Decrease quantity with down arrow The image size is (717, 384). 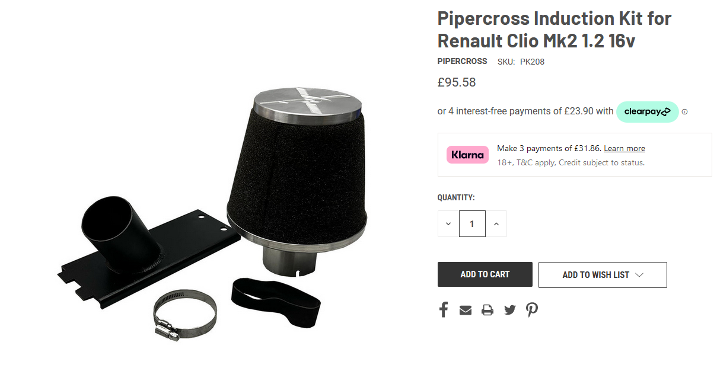tap(448, 223)
